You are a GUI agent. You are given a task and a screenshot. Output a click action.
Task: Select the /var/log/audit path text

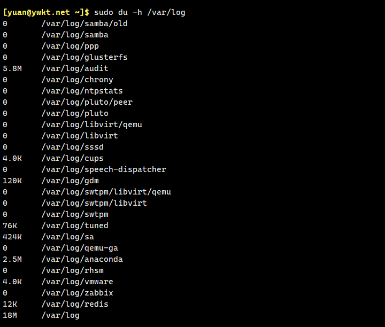click(x=75, y=68)
